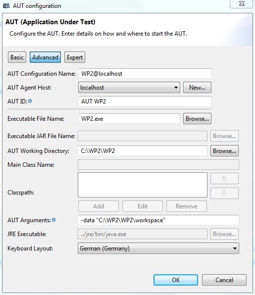The width and height of the screenshot is (255, 295).
Task: Click the classpath move up arrow
Action: [x=224, y=178]
